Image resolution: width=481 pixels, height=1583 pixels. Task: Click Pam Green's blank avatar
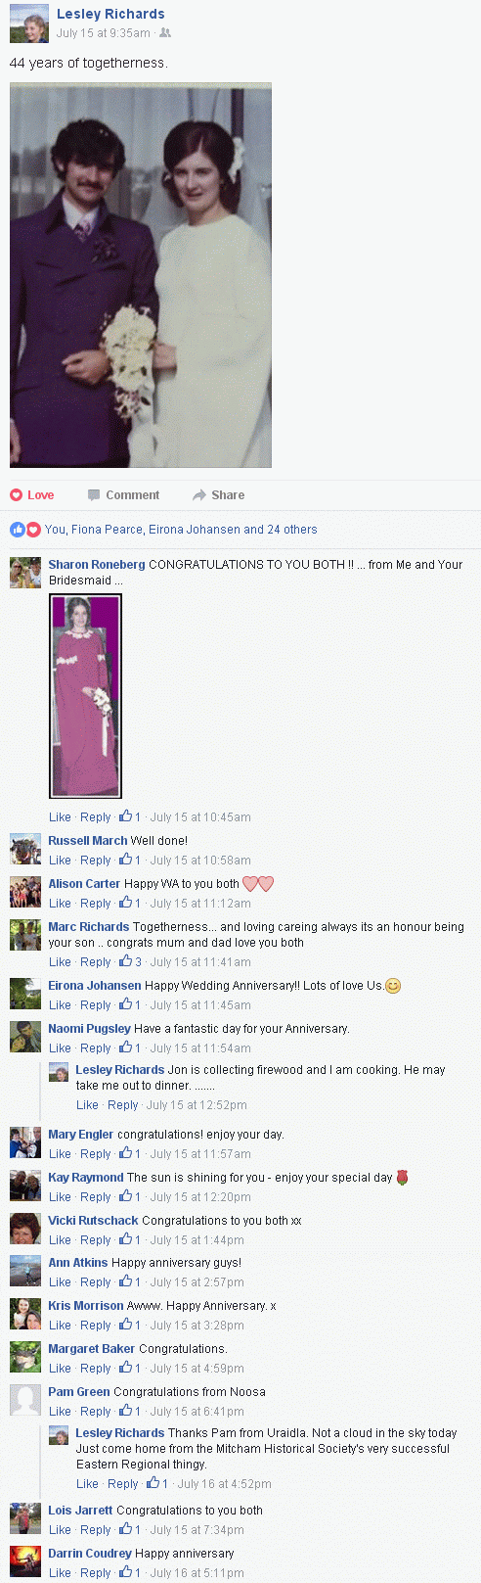[x=25, y=1400]
